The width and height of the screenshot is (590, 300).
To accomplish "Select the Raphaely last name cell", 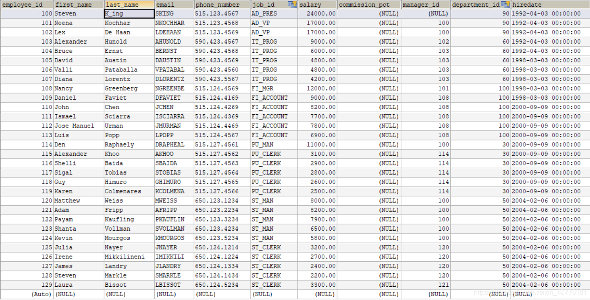I will tap(129, 145).
